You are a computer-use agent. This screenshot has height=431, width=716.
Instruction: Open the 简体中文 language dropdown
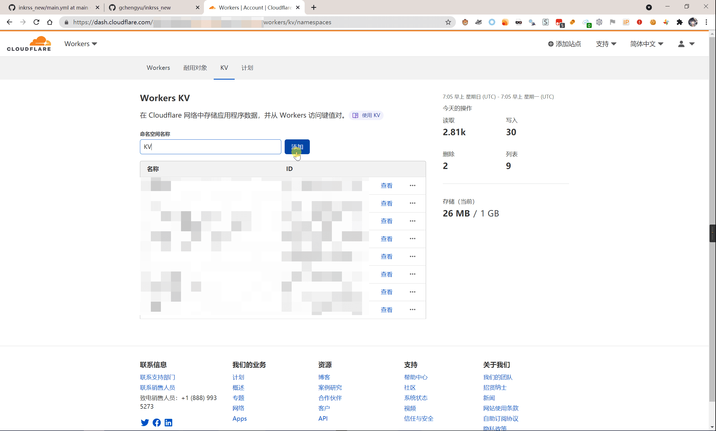point(646,44)
